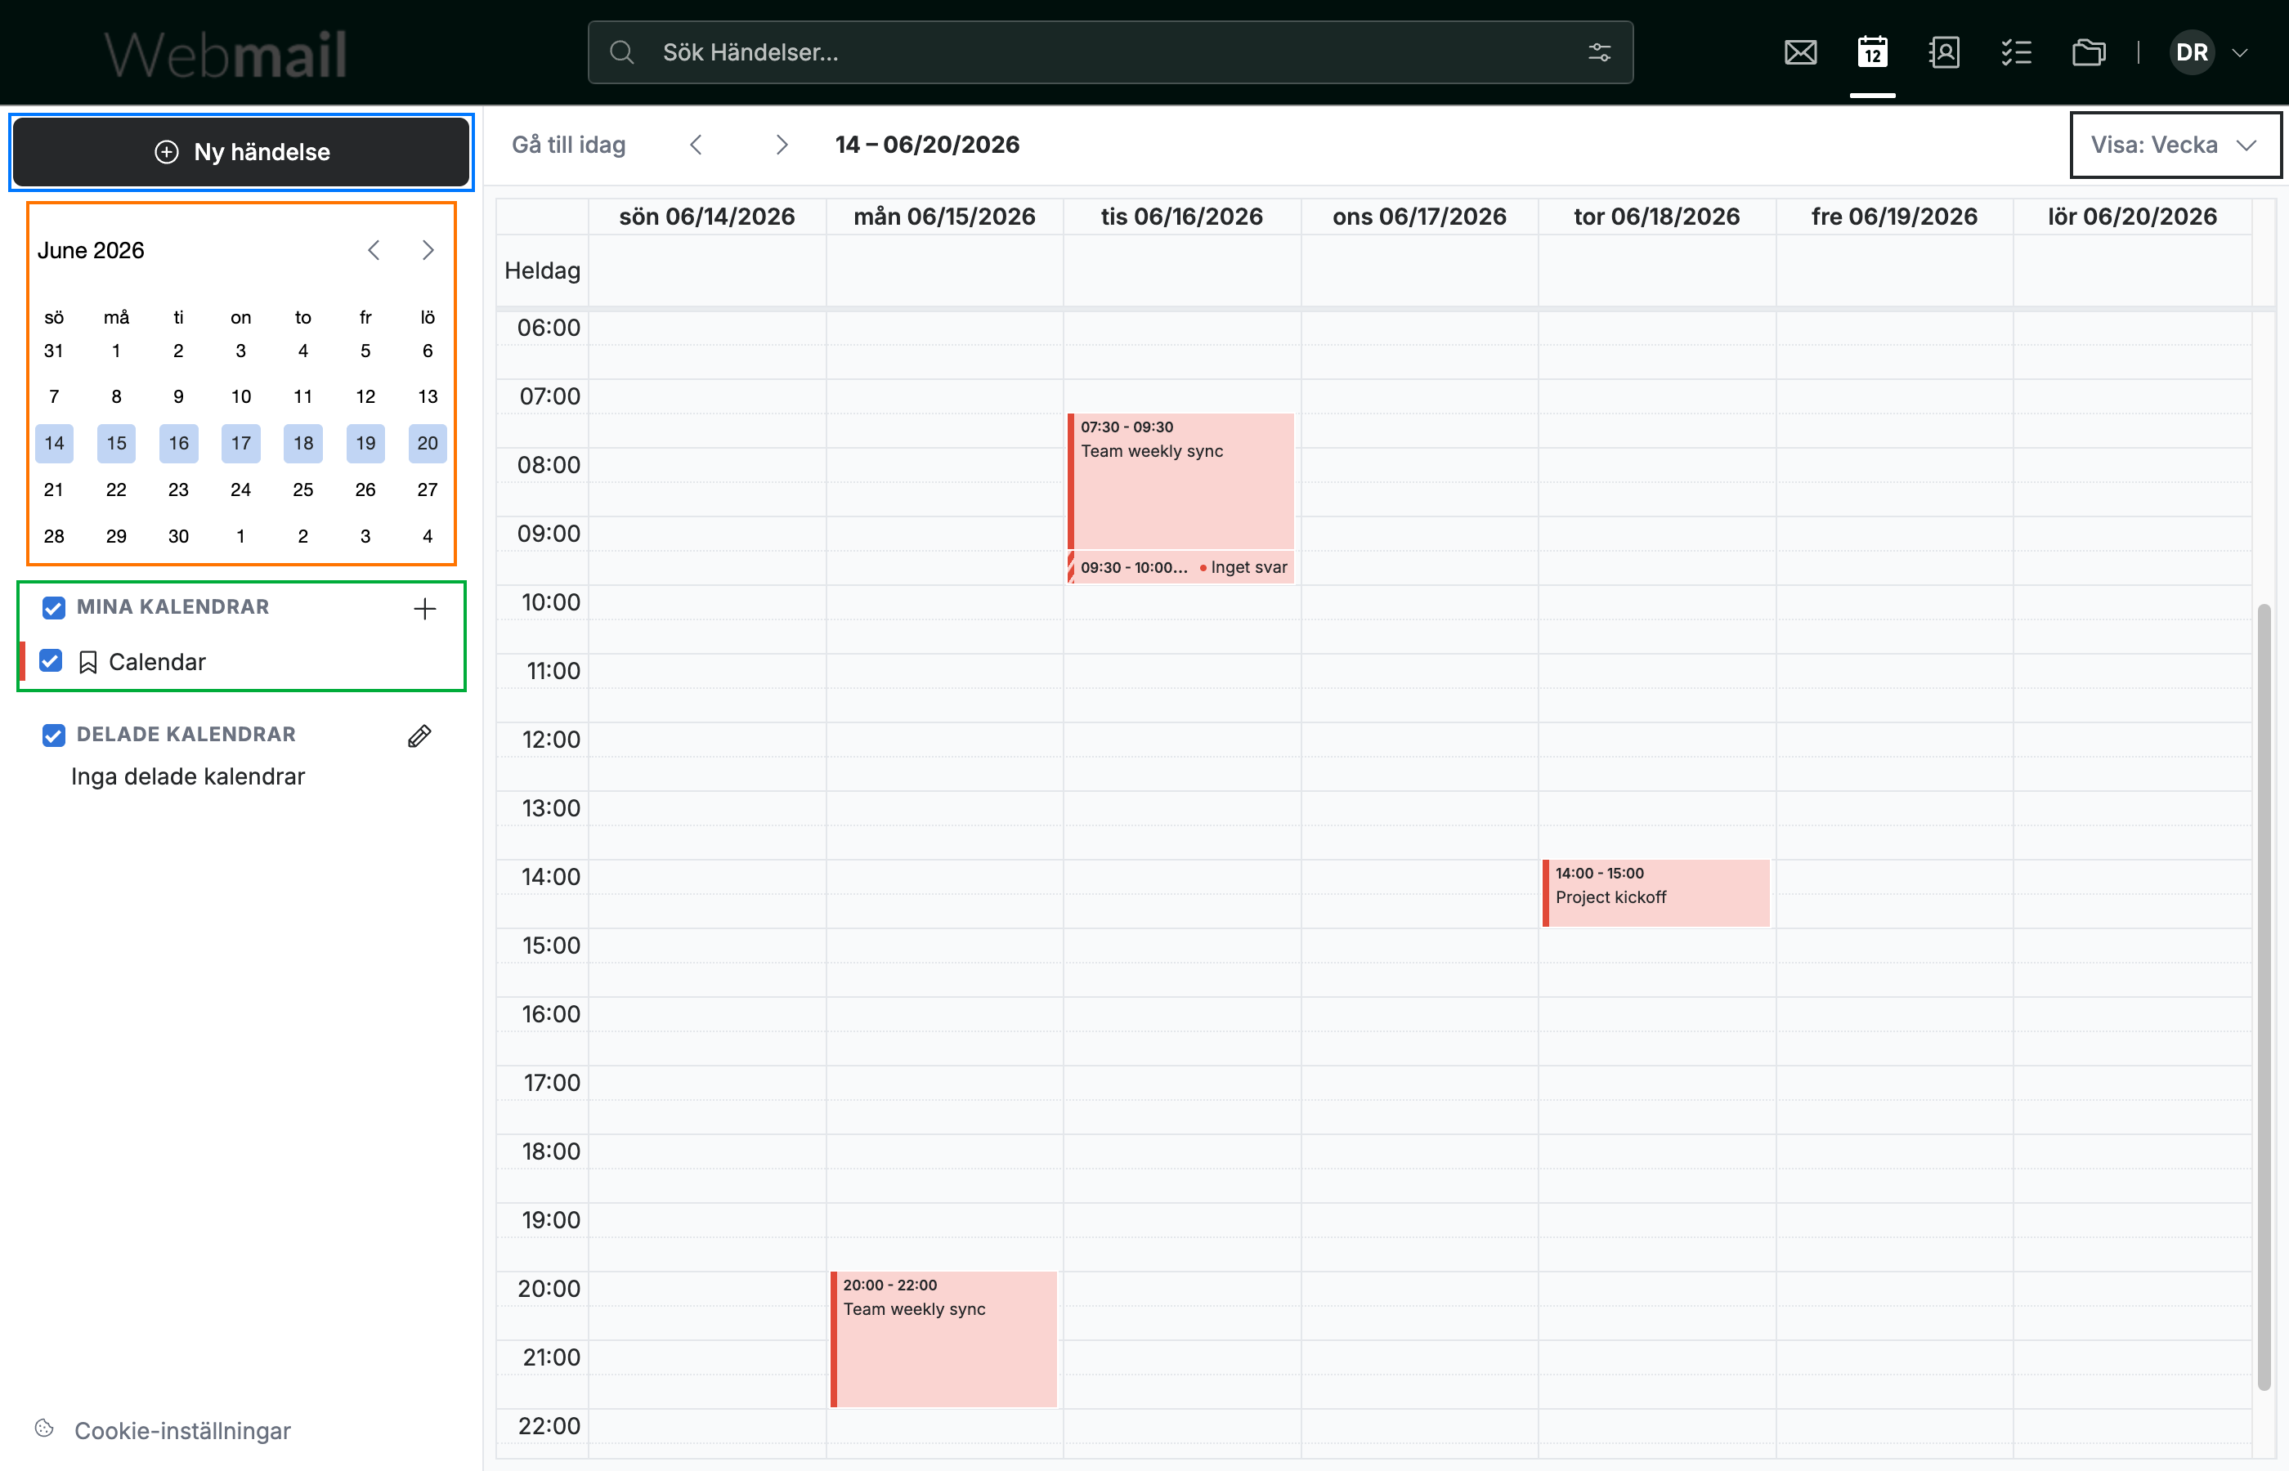Viewport: 2289px width, 1471px height.
Task: Open the 09:30 Inget svar event
Action: (x=1180, y=567)
